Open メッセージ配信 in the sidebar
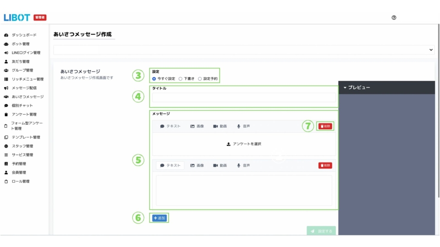 (24, 88)
